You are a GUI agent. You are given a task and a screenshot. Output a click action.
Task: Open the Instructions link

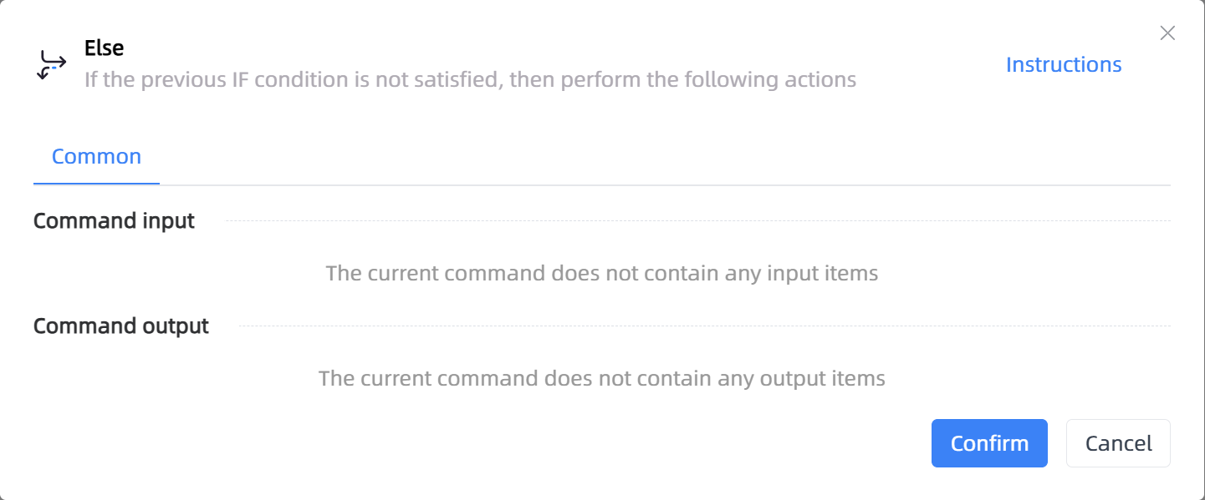point(1064,64)
